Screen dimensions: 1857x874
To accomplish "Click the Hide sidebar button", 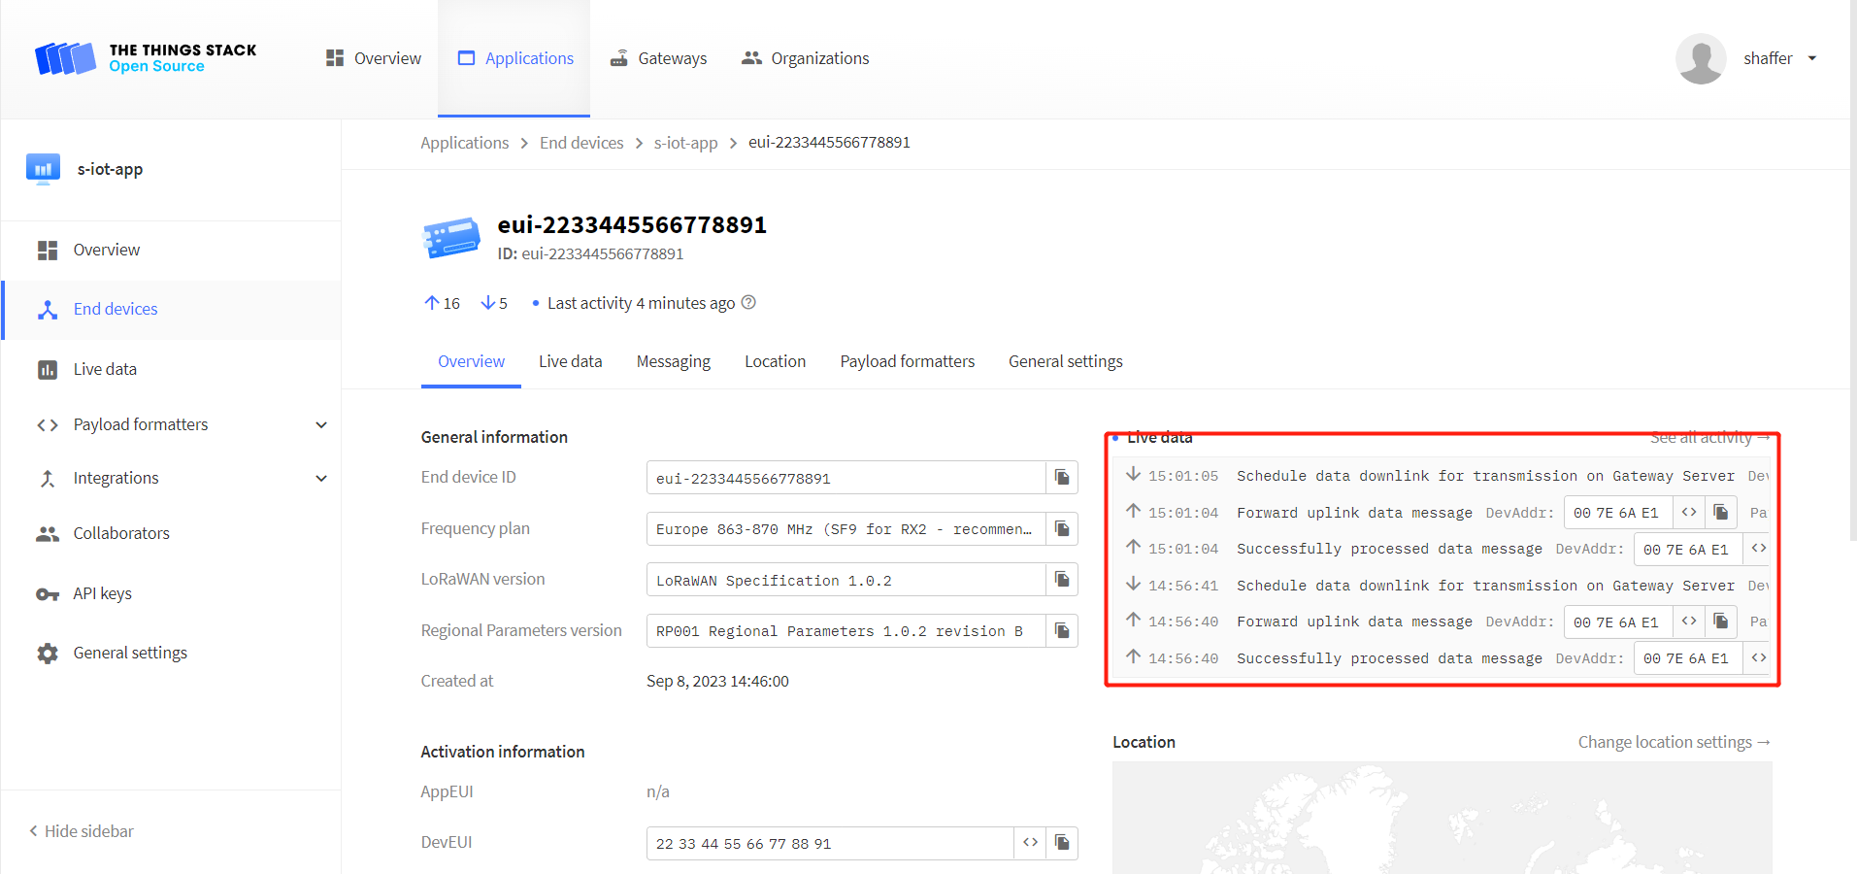I will (x=82, y=831).
